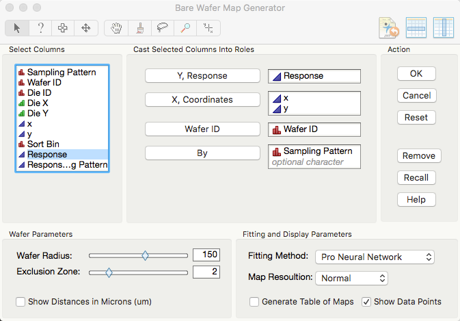Click the Exclusion Zone value field

pyautogui.click(x=206, y=272)
